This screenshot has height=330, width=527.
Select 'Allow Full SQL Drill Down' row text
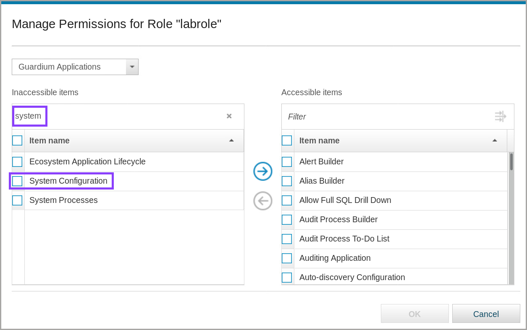coord(345,200)
